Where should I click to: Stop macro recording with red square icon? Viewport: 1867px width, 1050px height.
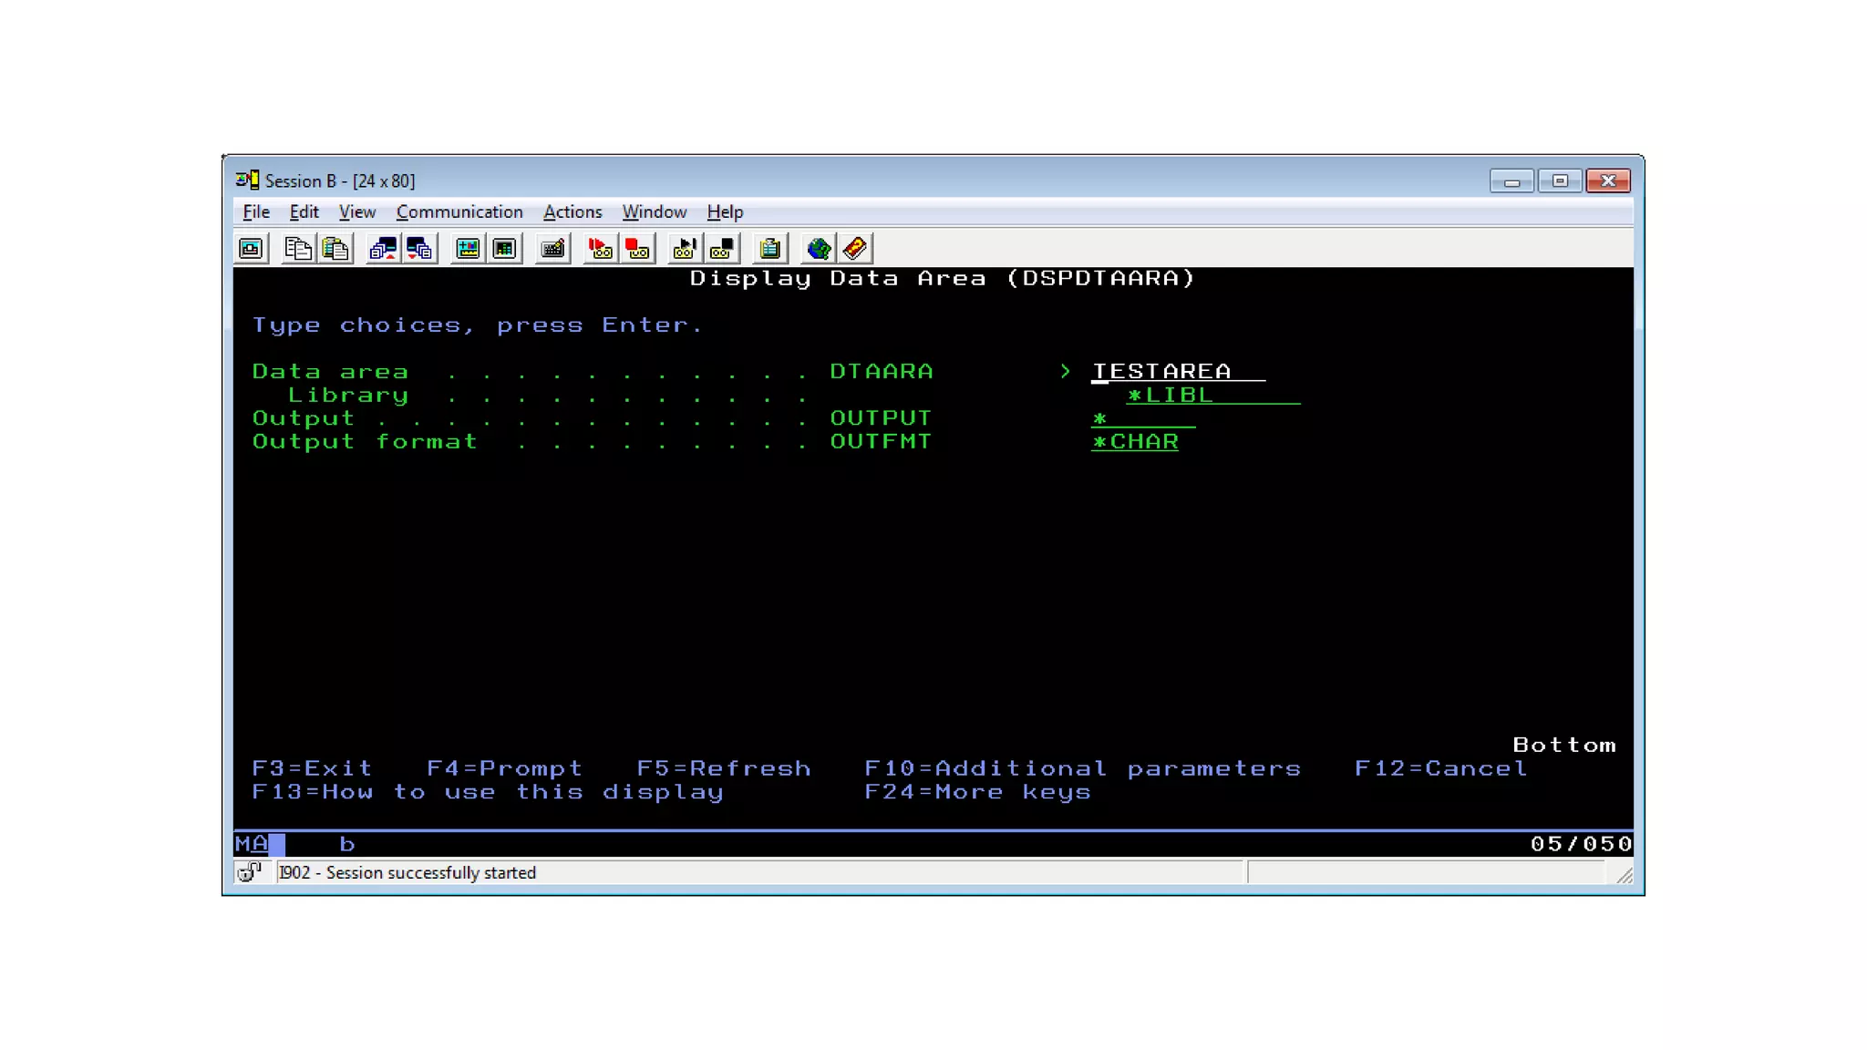(x=637, y=248)
